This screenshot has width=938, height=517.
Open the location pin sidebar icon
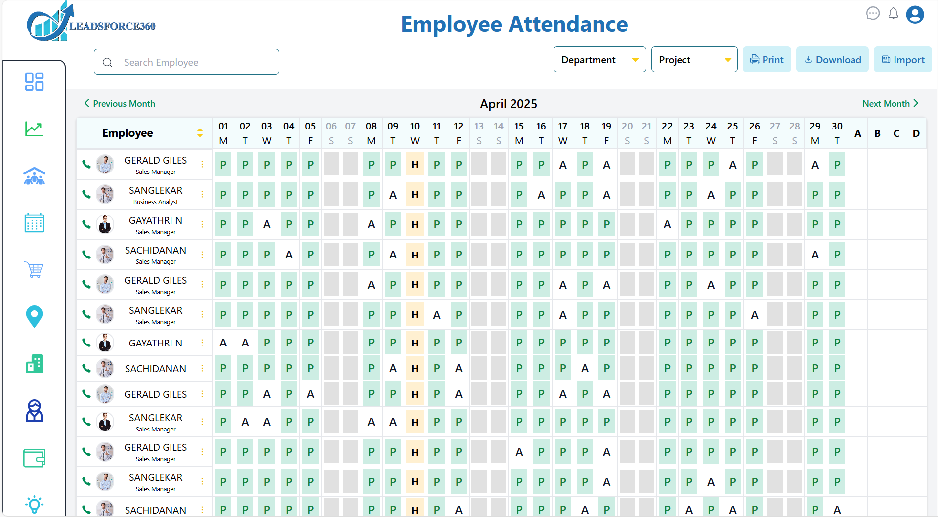34,316
